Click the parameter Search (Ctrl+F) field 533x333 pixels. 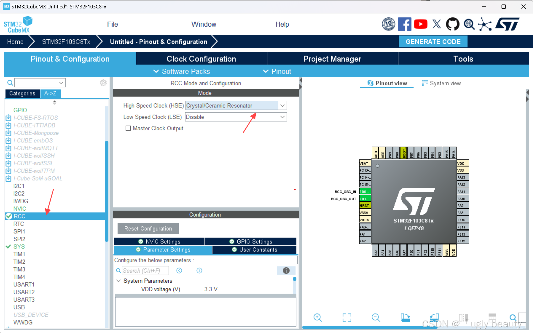click(145, 270)
